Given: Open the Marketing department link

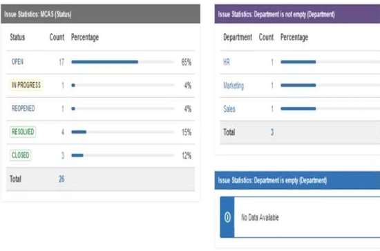Looking at the screenshot, I should pyautogui.click(x=234, y=86).
